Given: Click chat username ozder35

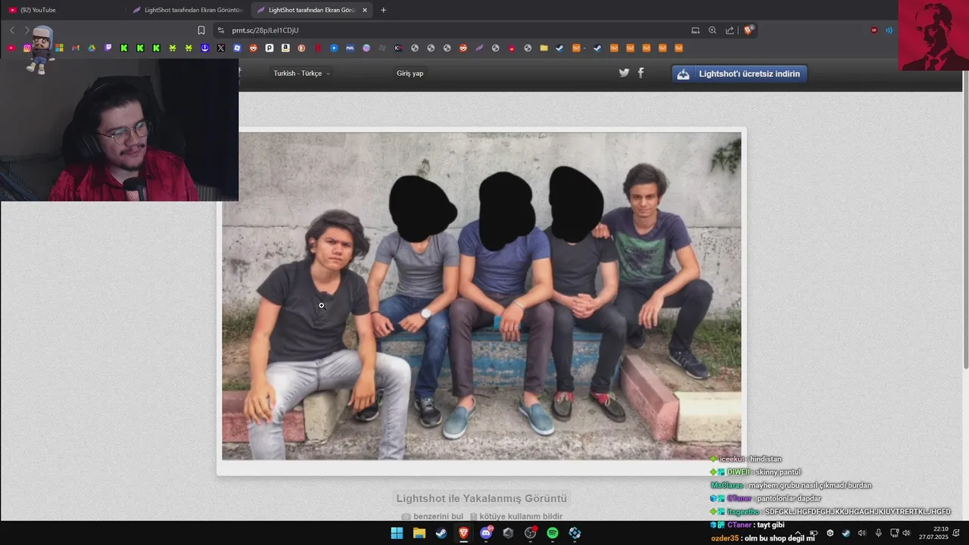Looking at the screenshot, I should (x=724, y=538).
